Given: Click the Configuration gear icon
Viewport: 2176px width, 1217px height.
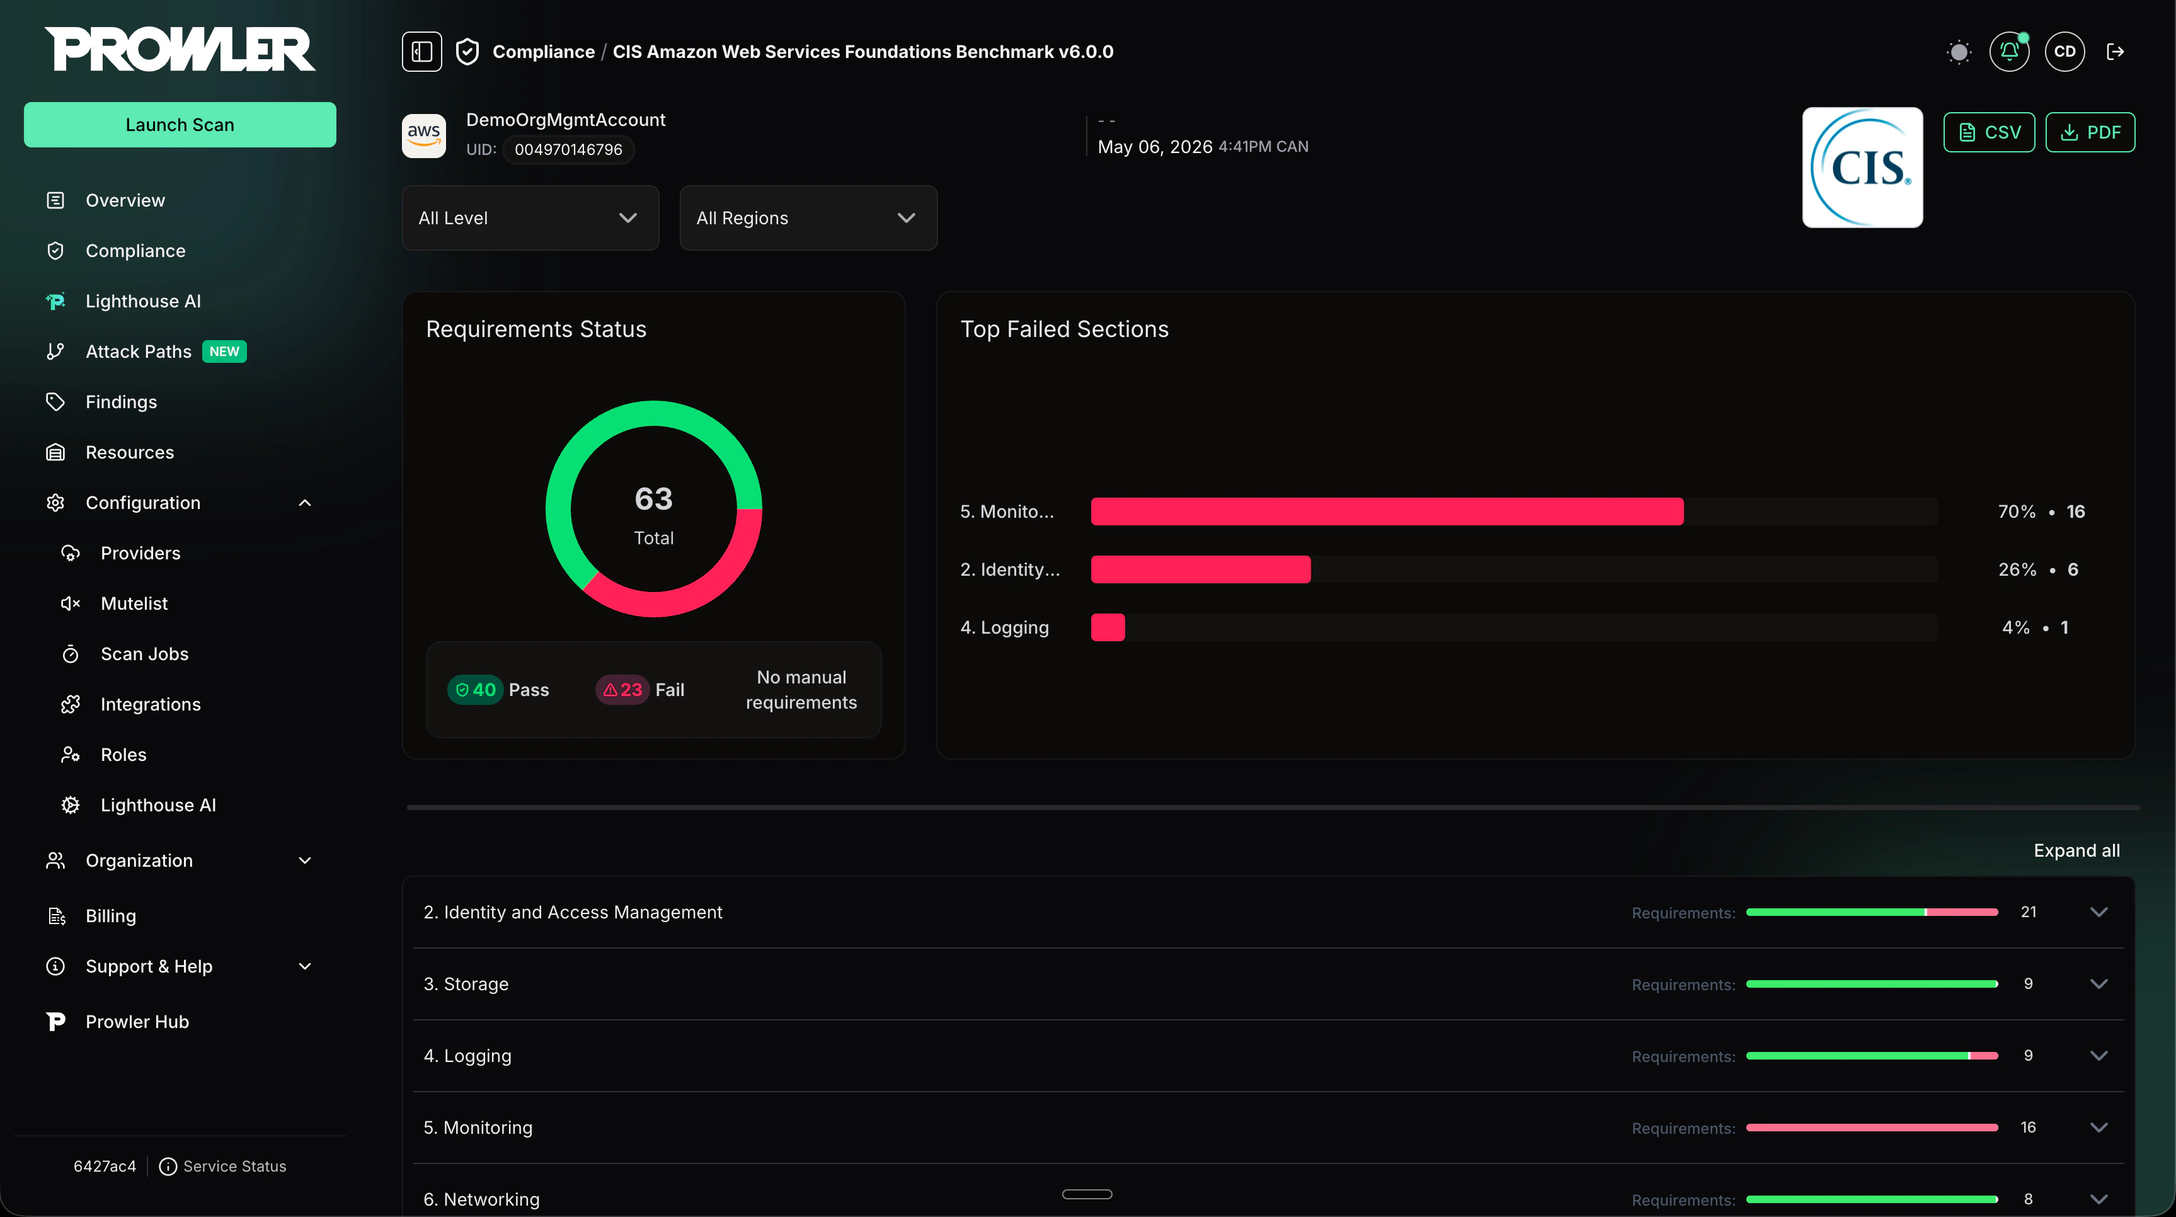Looking at the screenshot, I should (x=55, y=503).
